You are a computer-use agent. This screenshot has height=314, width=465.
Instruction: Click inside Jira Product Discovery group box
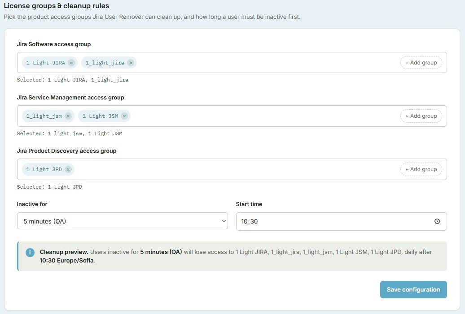point(232,169)
